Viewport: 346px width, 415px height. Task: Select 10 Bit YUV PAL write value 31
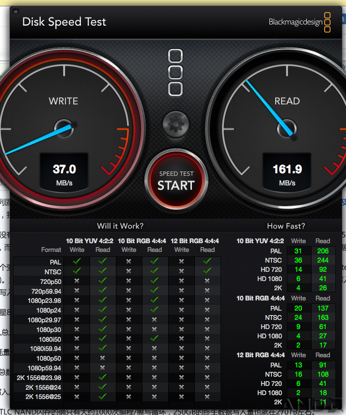pos(298,251)
